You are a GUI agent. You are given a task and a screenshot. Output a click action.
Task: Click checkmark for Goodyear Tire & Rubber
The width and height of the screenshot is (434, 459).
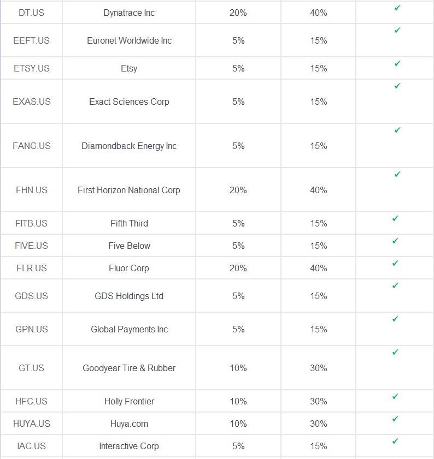pyautogui.click(x=395, y=352)
